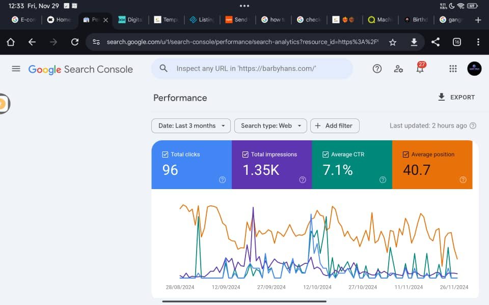Click the Inspect any URL search field
This screenshot has height=305, width=489.
(252, 69)
